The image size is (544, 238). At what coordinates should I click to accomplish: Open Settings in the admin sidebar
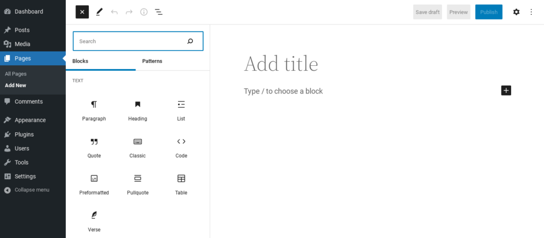tap(33, 176)
